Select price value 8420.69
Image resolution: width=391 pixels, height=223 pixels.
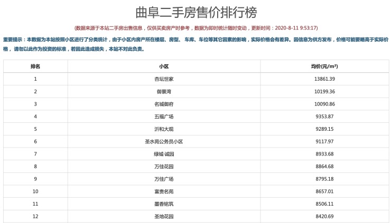(x=324, y=216)
